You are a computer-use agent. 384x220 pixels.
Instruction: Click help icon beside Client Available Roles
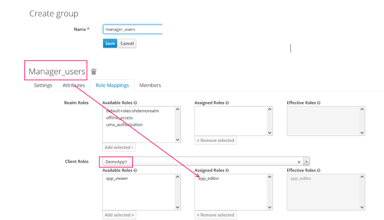click(x=135, y=170)
